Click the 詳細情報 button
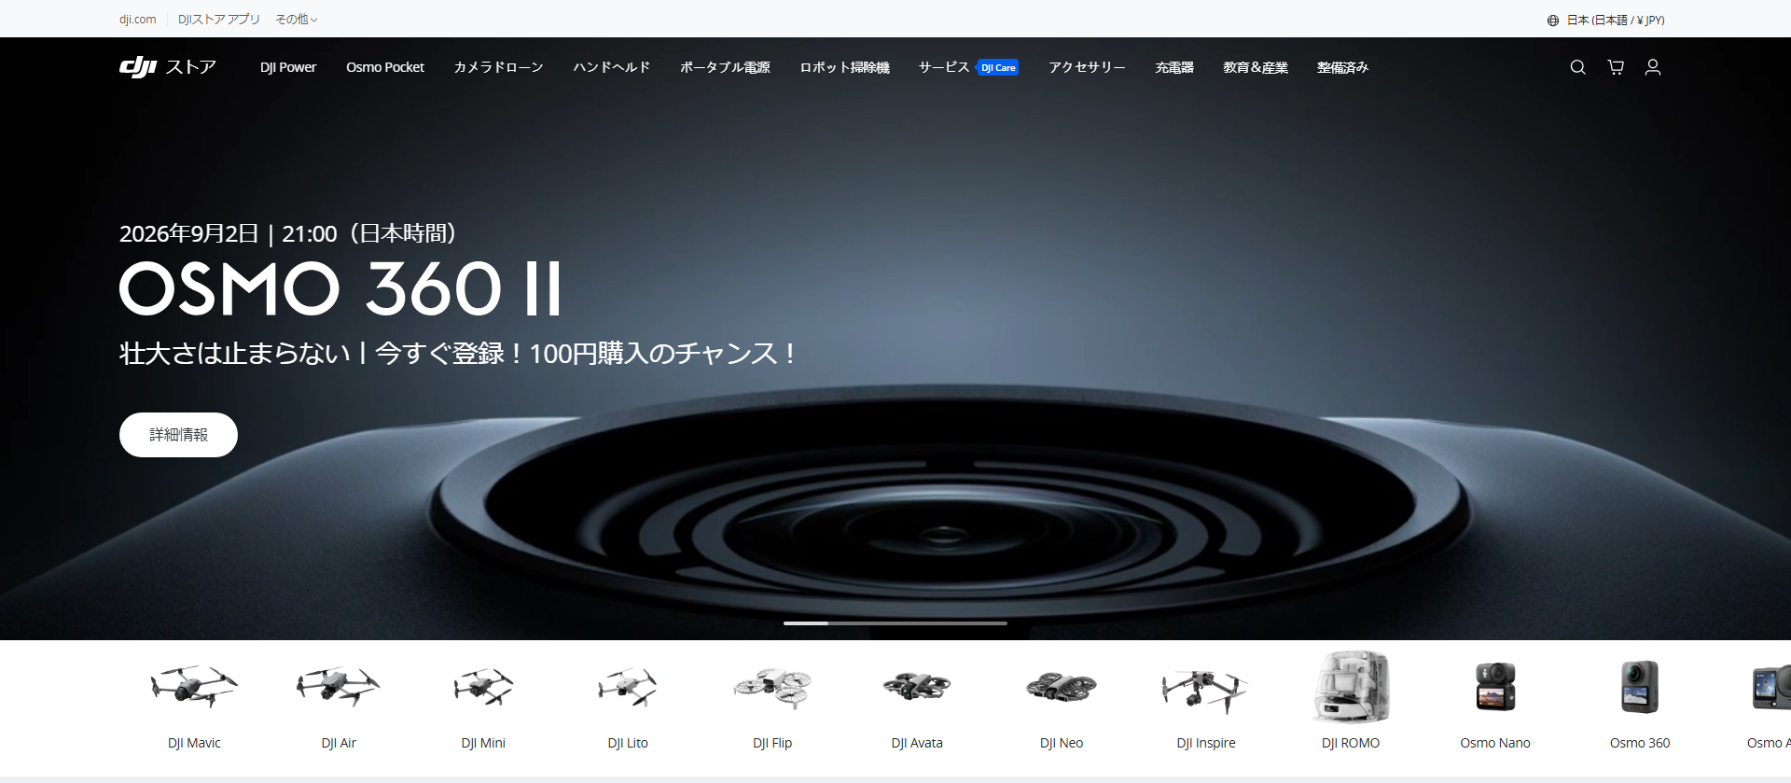Screen dimensions: 1791x783 178,435
